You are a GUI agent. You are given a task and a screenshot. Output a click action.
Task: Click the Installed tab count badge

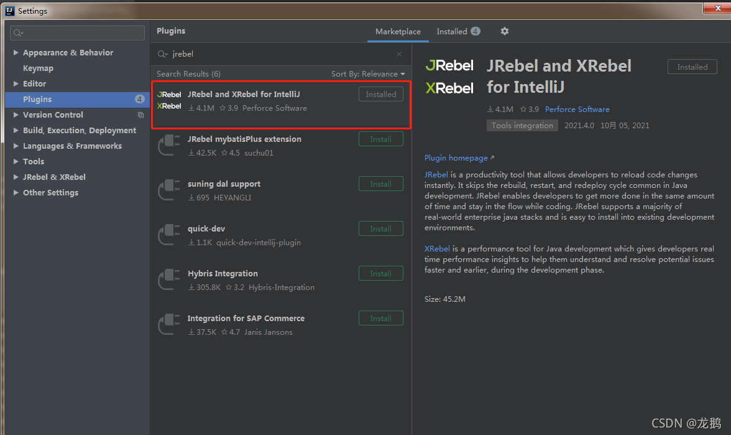click(475, 31)
